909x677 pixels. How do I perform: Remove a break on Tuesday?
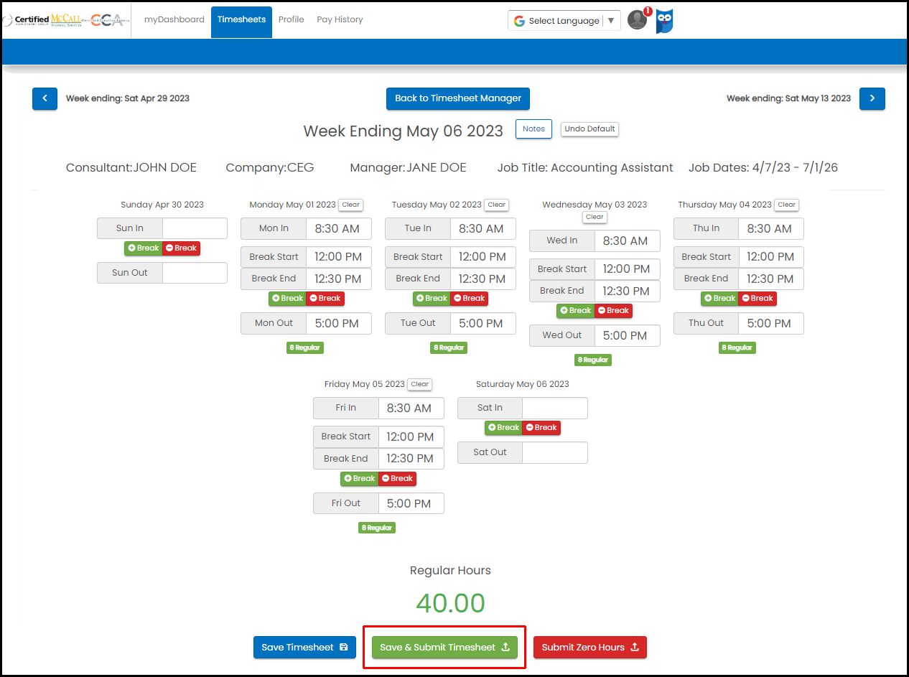click(470, 299)
